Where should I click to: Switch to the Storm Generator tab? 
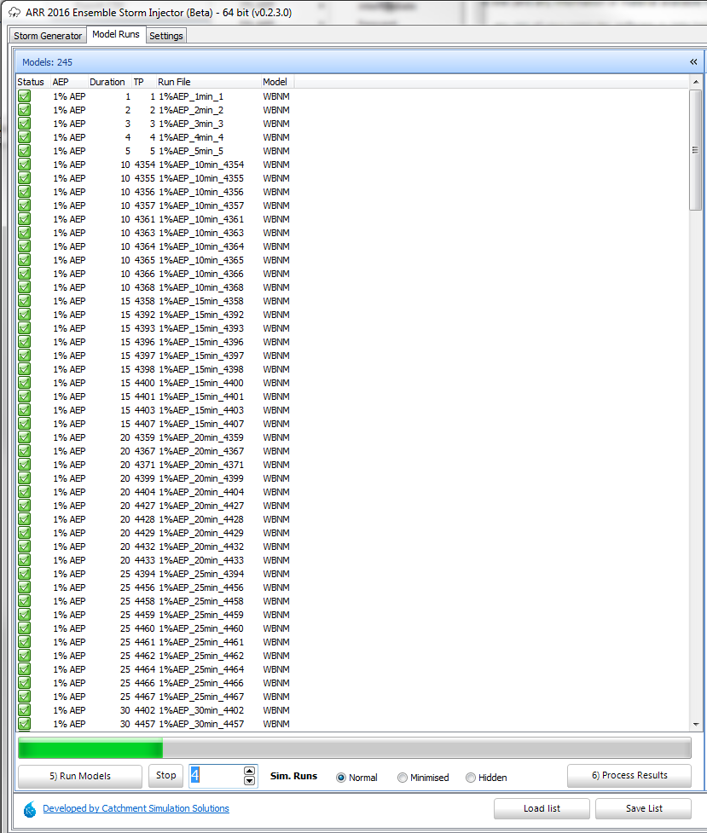pyautogui.click(x=48, y=36)
